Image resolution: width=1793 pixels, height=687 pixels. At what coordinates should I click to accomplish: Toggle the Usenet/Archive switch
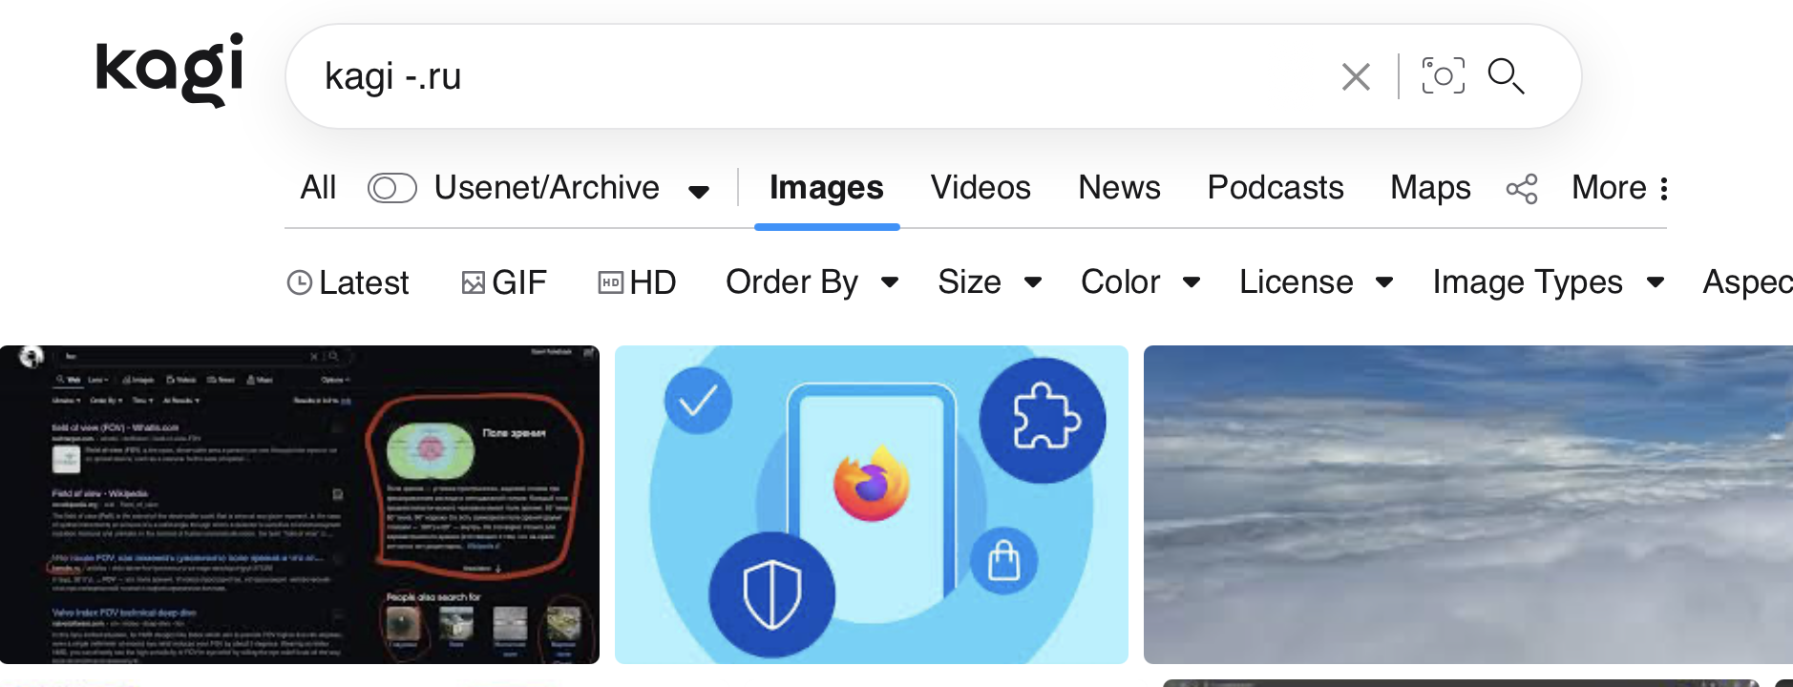391,188
